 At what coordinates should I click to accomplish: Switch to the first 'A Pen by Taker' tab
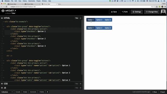[15, 4]
